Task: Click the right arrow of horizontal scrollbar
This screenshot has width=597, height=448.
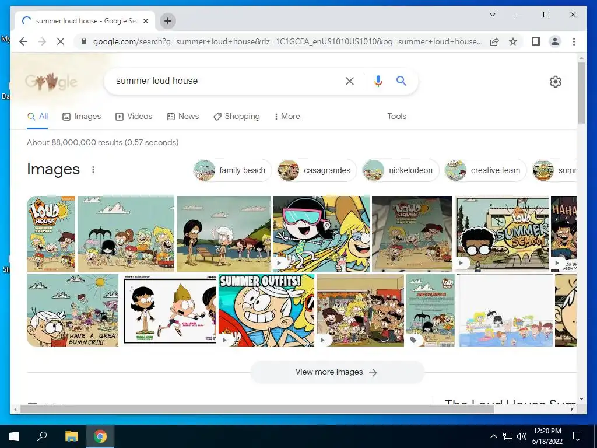Action: [572, 409]
